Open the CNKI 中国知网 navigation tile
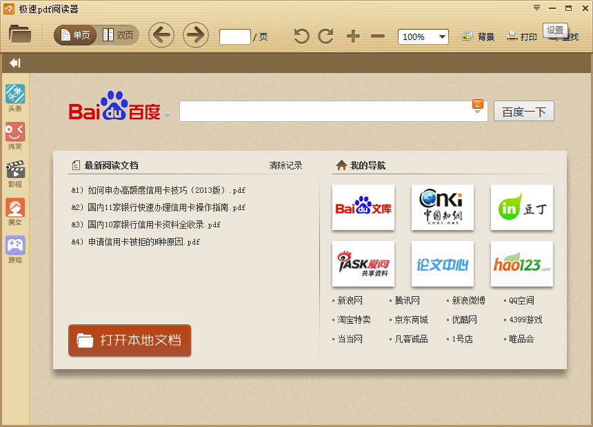 (x=443, y=207)
